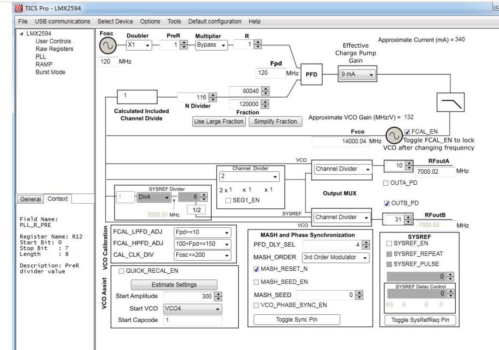Open the RFoutA output mux dropdown
Viewport: 499px width, 350px height.
pos(343,169)
